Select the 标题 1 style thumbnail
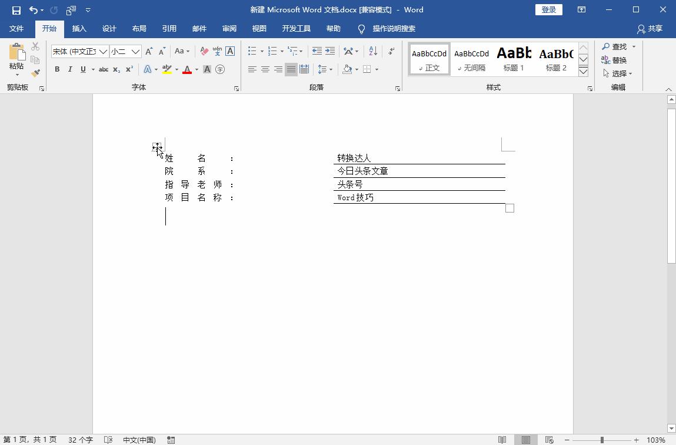The width and height of the screenshot is (676, 445). (514, 59)
